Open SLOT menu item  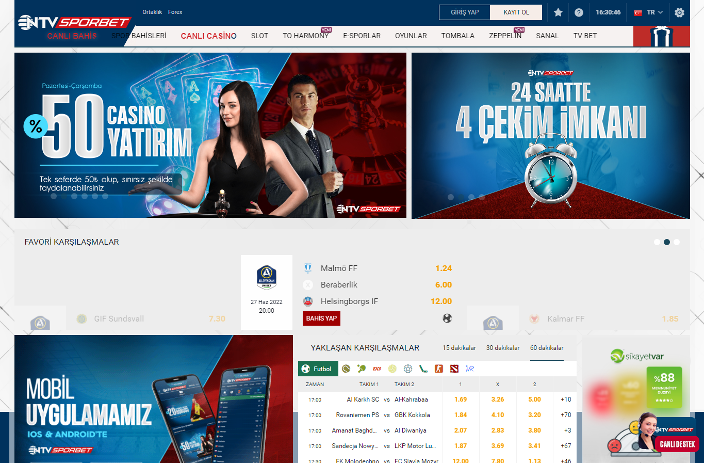(x=259, y=36)
